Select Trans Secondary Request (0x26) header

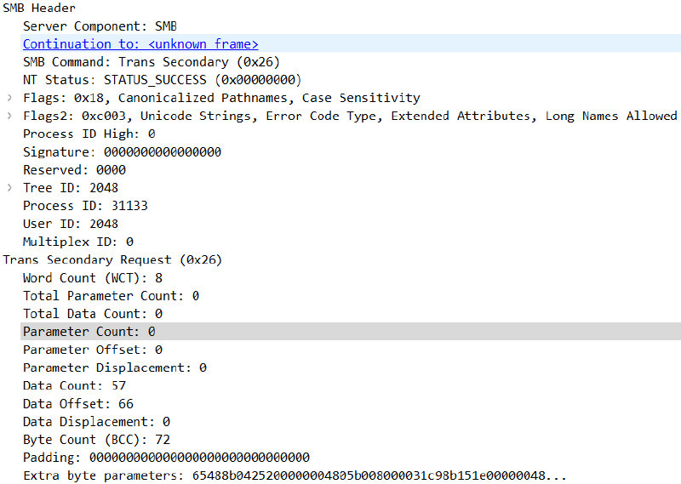[x=112, y=259]
